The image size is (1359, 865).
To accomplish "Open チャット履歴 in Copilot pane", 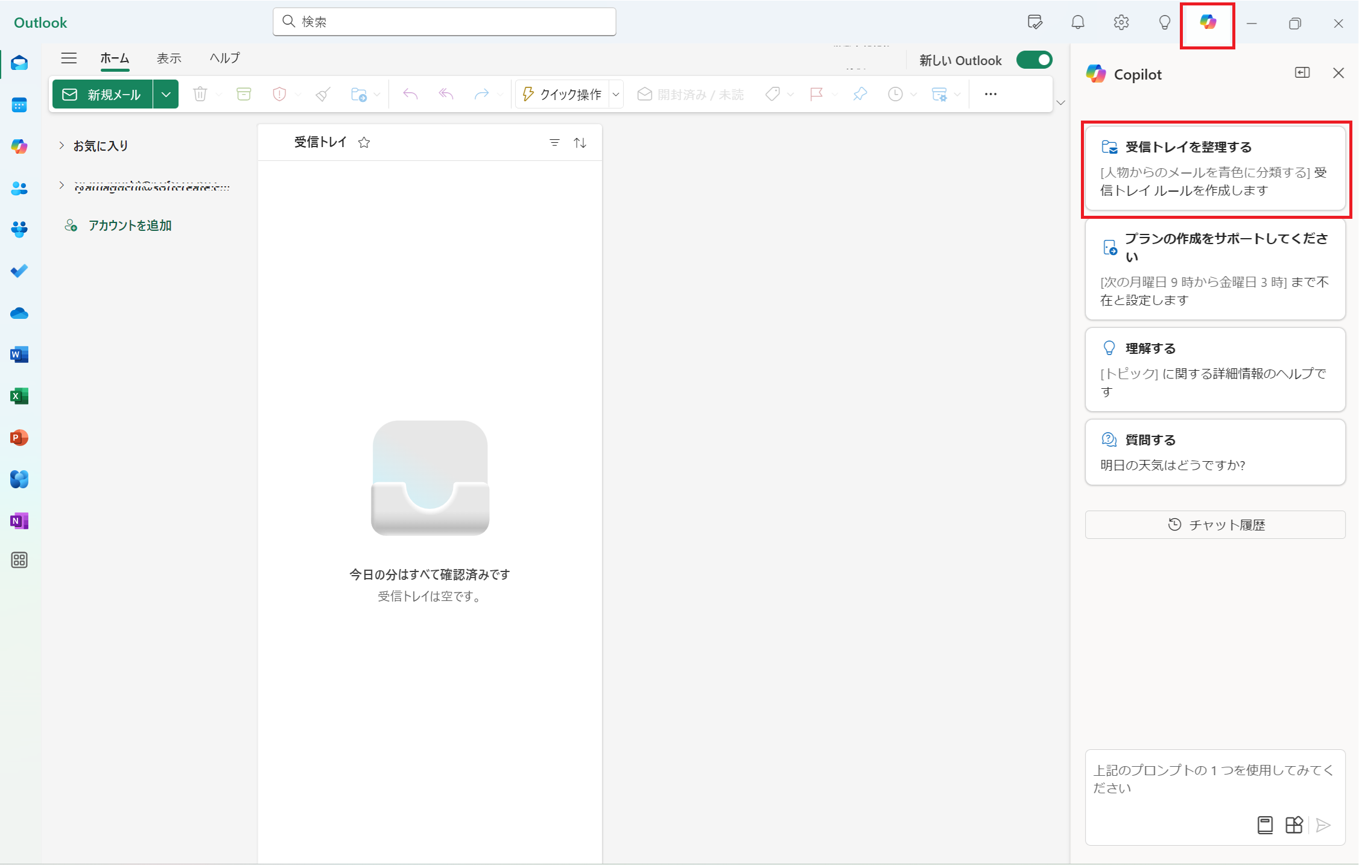I will pos(1215,524).
